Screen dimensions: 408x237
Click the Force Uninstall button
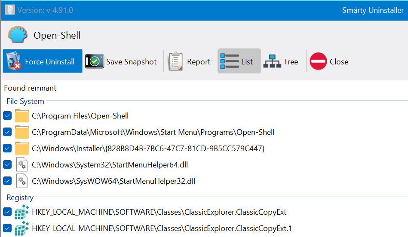coord(43,61)
